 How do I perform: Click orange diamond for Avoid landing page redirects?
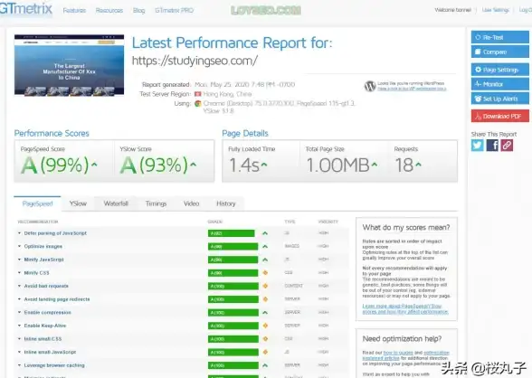click(x=265, y=299)
